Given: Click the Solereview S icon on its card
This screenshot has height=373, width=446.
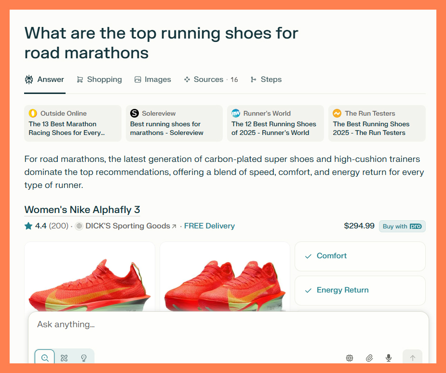Looking at the screenshot, I should click(134, 113).
